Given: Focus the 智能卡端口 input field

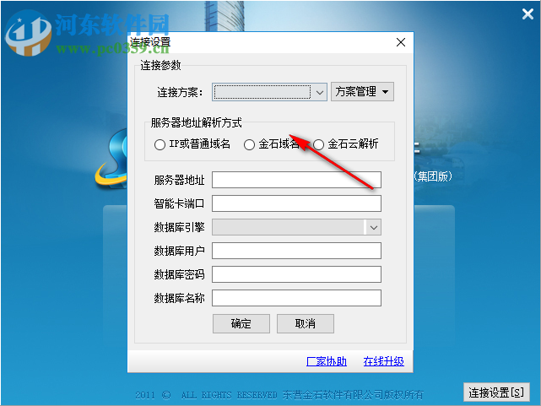Looking at the screenshot, I should click(x=296, y=203).
